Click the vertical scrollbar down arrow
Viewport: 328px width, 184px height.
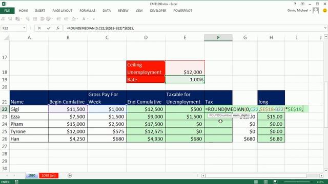[326, 170]
